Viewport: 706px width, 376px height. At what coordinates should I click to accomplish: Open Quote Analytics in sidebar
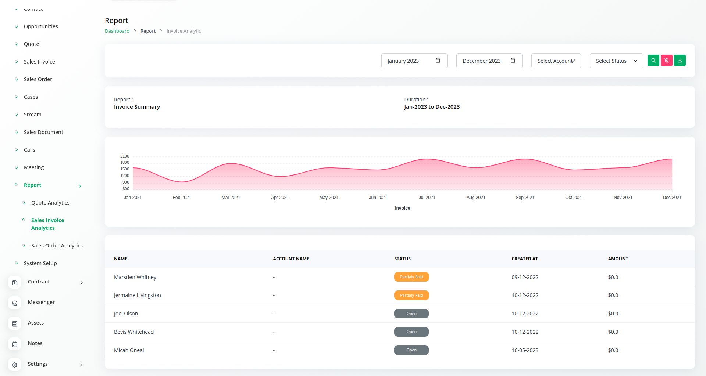50,203
